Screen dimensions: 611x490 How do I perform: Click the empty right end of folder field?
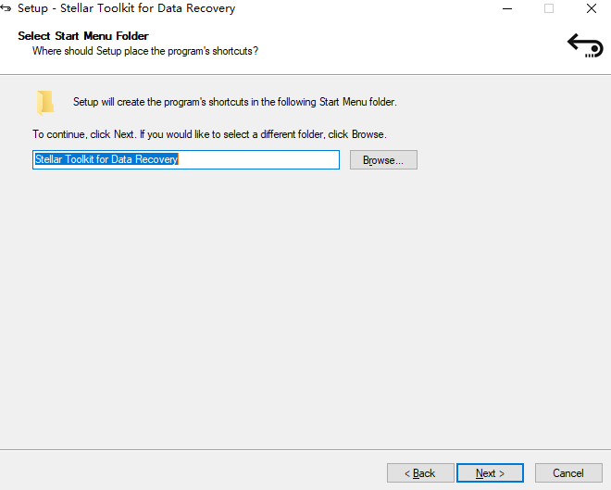(x=278, y=159)
